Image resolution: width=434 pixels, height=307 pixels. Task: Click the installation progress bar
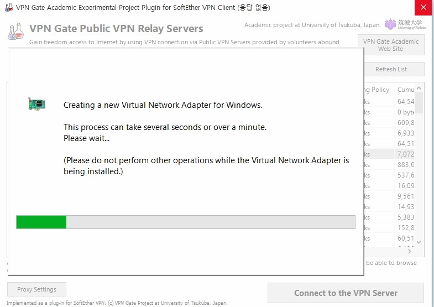click(186, 222)
